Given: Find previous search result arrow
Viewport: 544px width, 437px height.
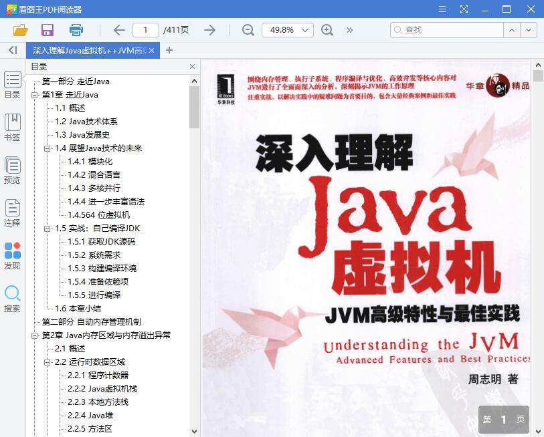Looking at the screenshot, I should point(512,30).
